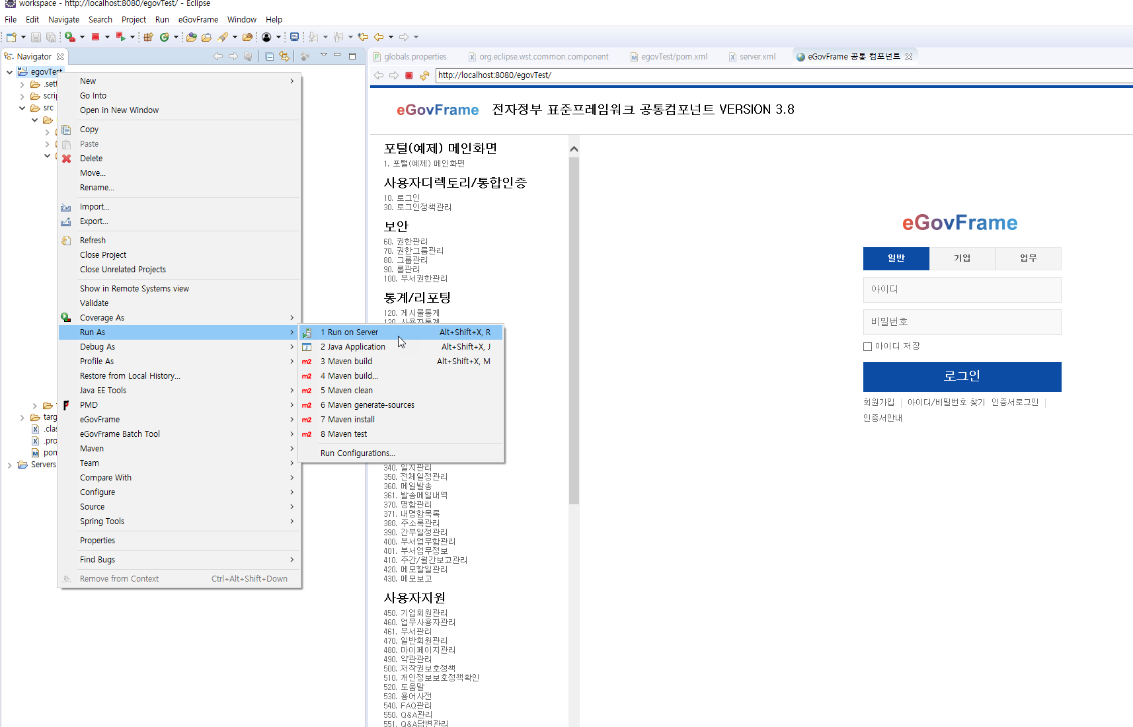The width and height of the screenshot is (1133, 727).
Task: Click the browser Back arrow icon
Action: coord(379,75)
